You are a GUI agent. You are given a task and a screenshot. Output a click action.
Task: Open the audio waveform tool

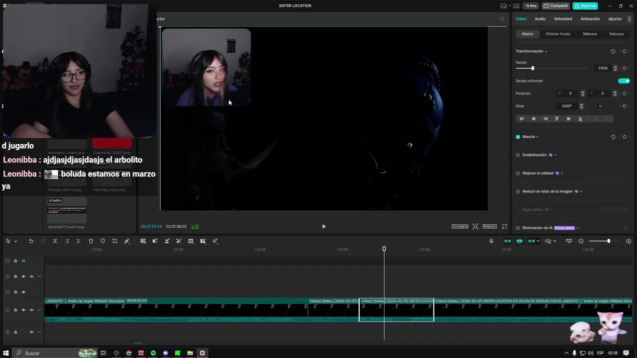point(215,241)
